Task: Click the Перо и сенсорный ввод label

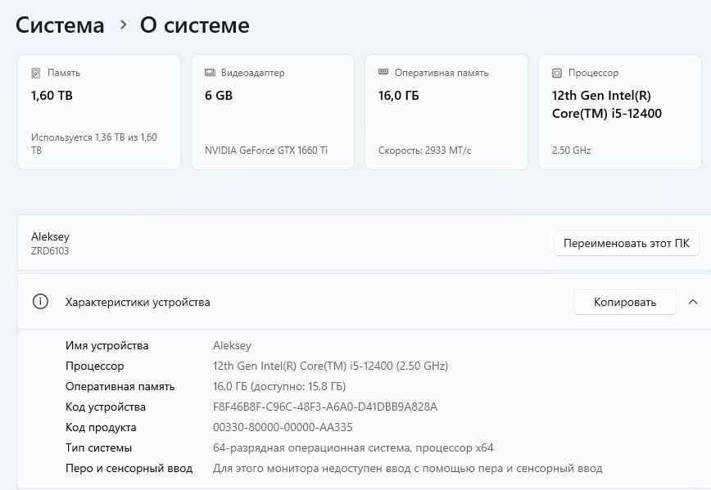Action: pos(129,468)
